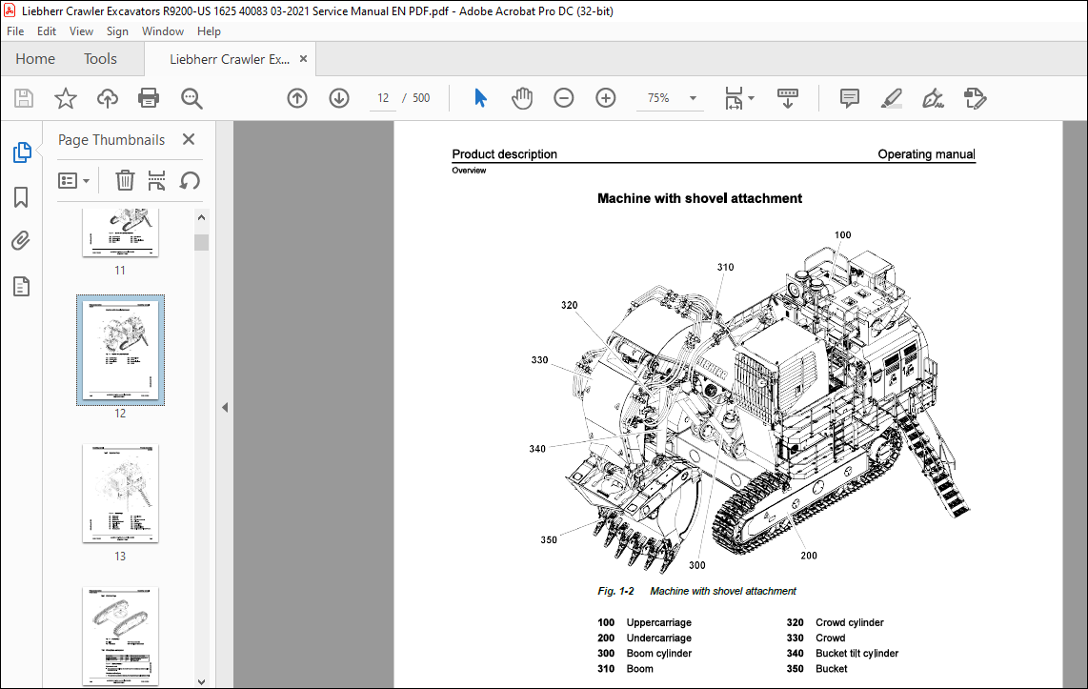Click thumbnail scrollbar up arrow

tap(201, 217)
